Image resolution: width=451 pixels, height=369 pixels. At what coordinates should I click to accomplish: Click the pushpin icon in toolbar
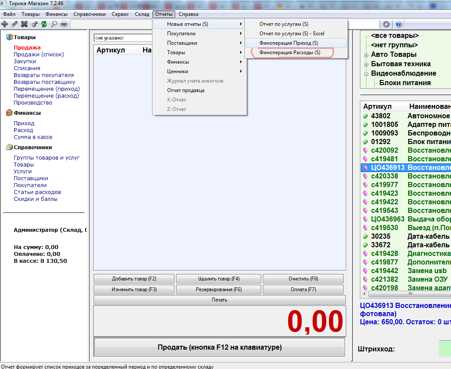pyautogui.click(x=34, y=24)
